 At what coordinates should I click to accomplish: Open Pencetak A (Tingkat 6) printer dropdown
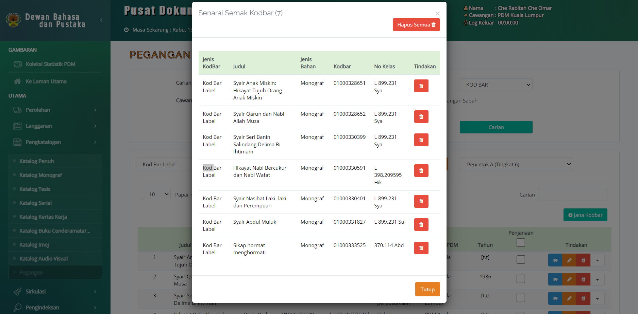pyautogui.click(x=516, y=165)
